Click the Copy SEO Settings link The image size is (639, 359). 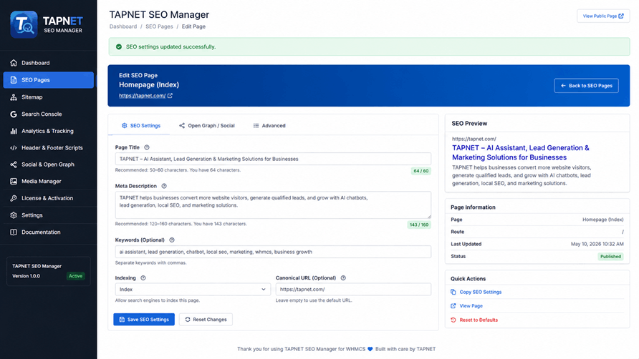point(481,292)
